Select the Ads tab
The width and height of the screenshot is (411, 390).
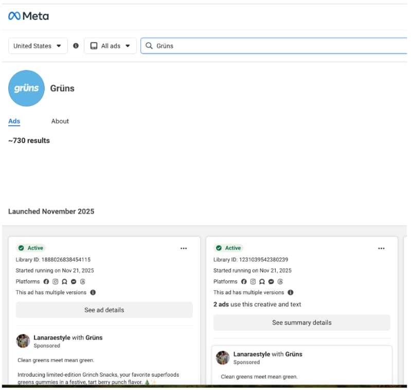click(14, 121)
